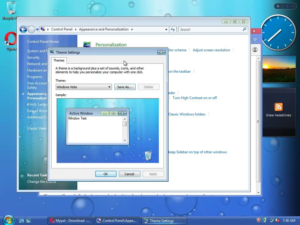The height and width of the screenshot is (225, 300).
Task: Open recent pages dropdown beside navigation arrows
Action: [37, 30]
